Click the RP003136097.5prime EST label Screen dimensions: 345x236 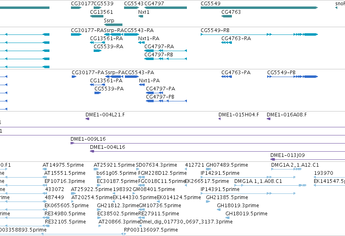point(151,230)
